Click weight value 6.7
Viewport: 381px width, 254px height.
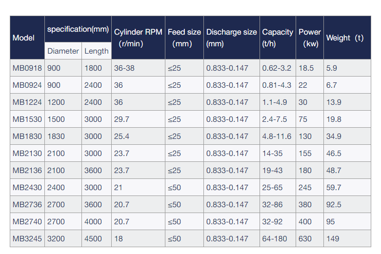point(347,85)
